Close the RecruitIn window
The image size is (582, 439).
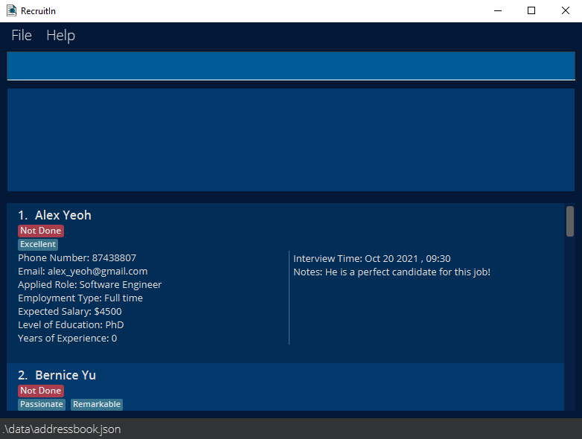pos(566,10)
